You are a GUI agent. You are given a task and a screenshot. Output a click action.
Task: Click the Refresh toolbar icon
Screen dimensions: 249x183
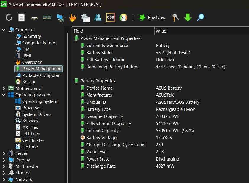click(9, 17)
